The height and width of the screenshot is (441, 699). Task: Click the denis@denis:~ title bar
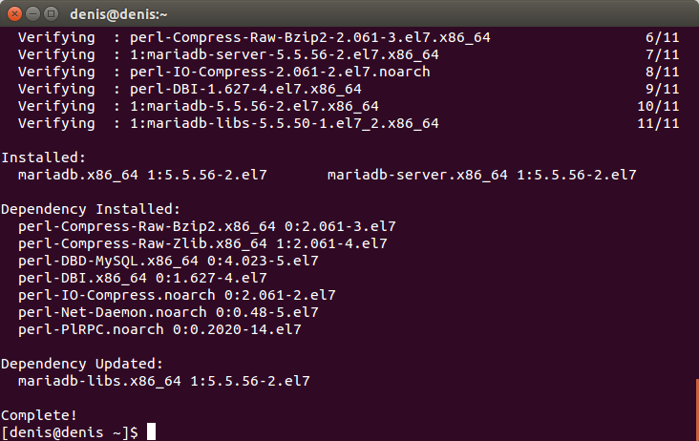[x=349, y=13]
